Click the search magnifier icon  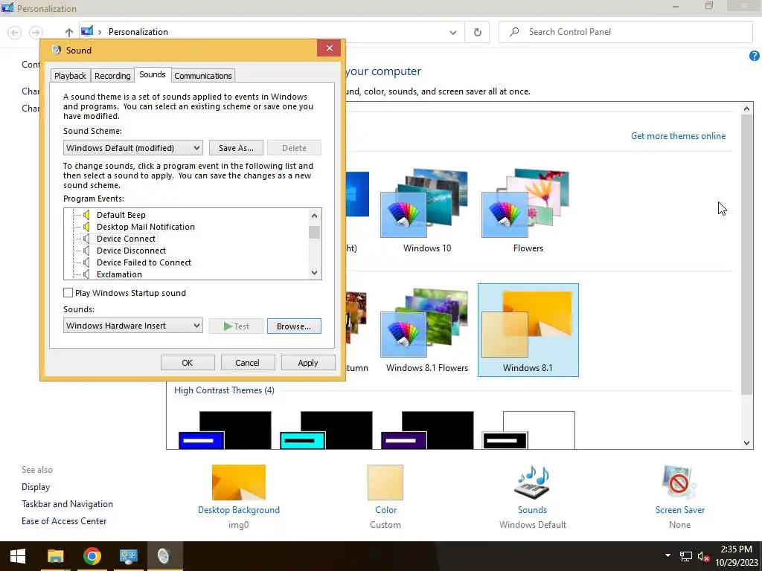(x=513, y=32)
